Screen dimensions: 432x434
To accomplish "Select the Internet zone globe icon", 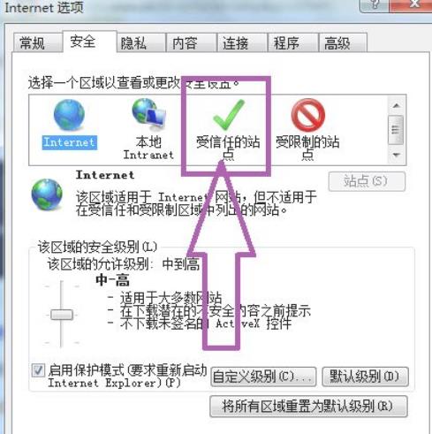I will click(69, 115).
